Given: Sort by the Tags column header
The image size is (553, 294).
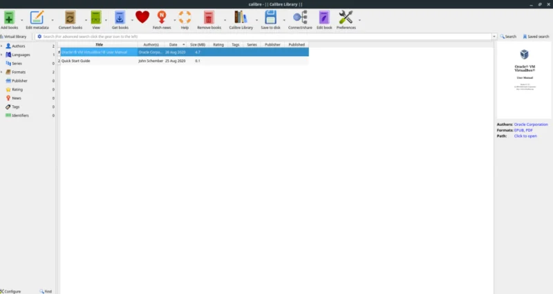Looking at the screenshot, I should pyautogui.click(x=235, y=44).
